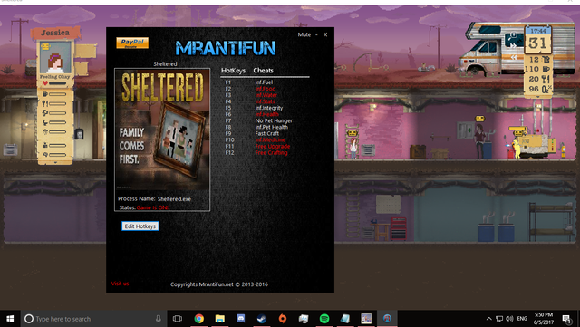Click the 'No Pet Hunger' cheat entry
Viewport: 580px width, 327px height.
click(274, 120)
